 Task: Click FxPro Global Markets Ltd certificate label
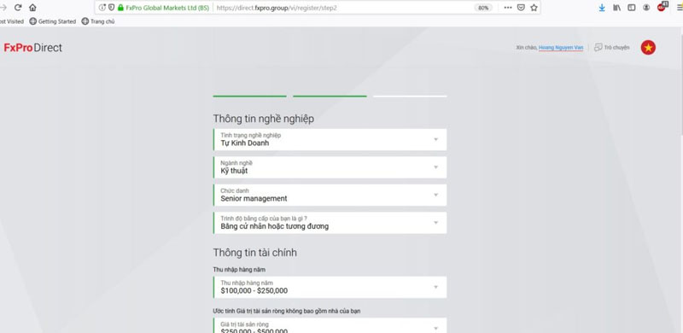167,8
